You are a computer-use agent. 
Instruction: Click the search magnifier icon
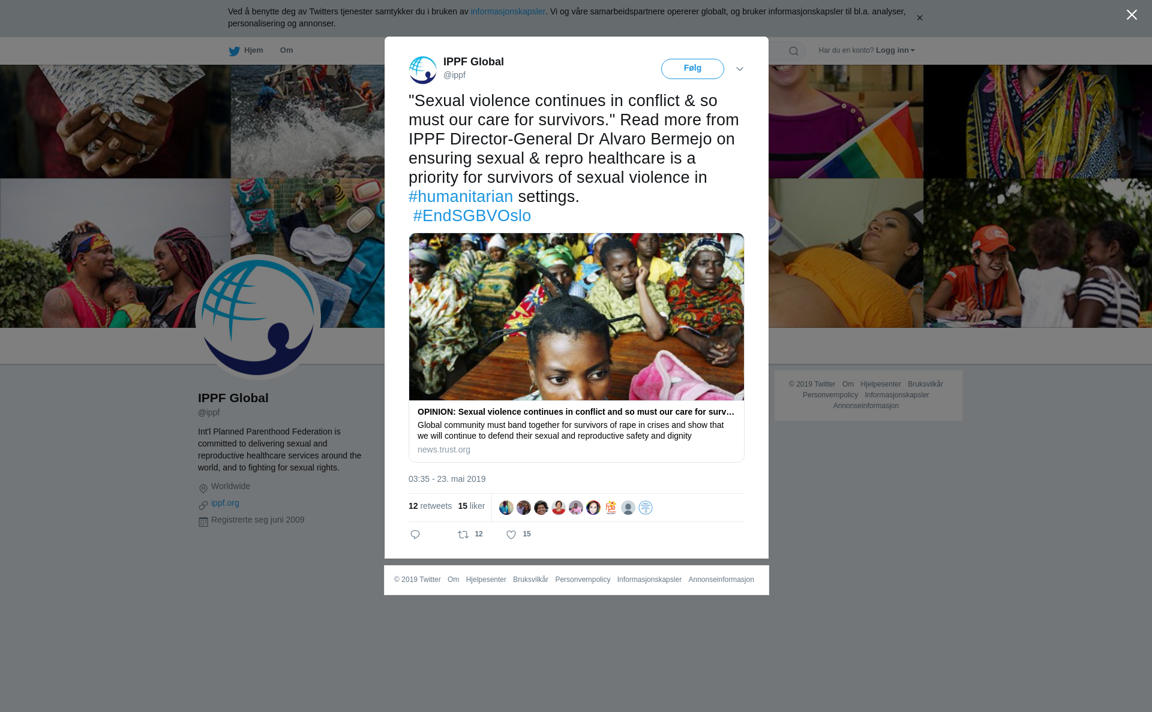(x=794, y=51)
